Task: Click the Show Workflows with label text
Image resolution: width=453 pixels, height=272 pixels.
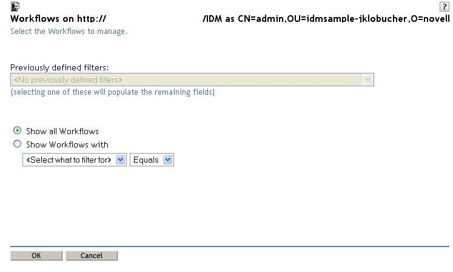Action: click(x=67, y=144)
